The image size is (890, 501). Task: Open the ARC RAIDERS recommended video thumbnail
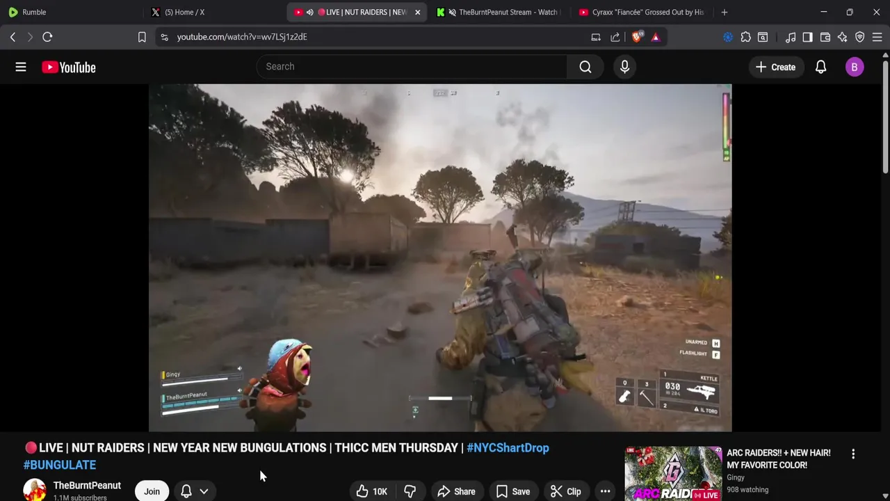click(x=673, y=473)
